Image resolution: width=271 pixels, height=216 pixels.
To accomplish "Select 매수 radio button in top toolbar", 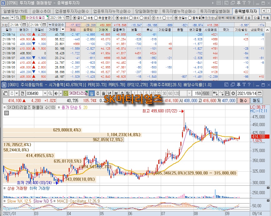I will 131,17.
